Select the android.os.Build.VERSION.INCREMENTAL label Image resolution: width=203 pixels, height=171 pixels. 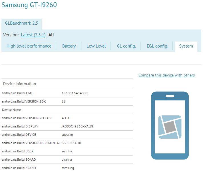pyautogui.click(x=31, y=143)
